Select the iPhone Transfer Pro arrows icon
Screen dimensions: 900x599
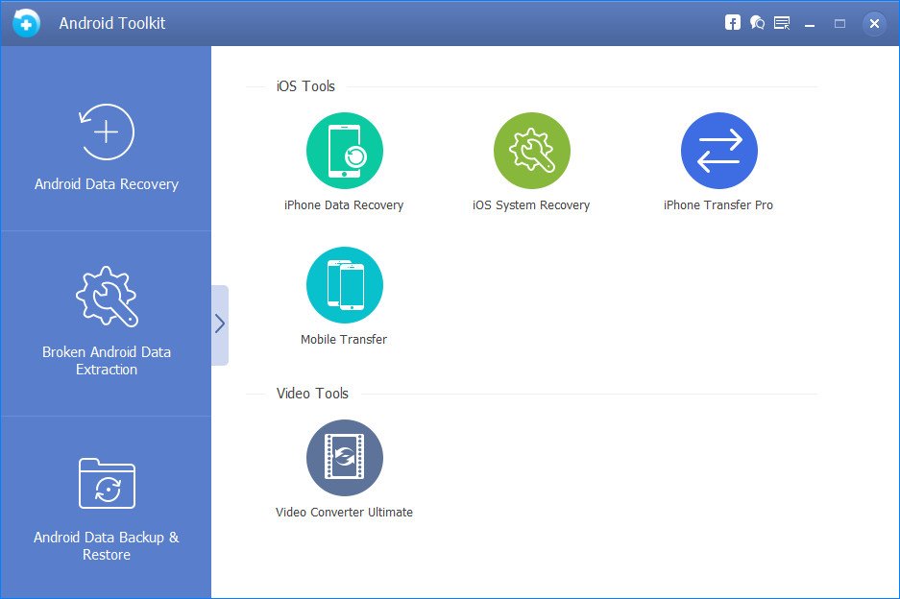coord(718,151)
